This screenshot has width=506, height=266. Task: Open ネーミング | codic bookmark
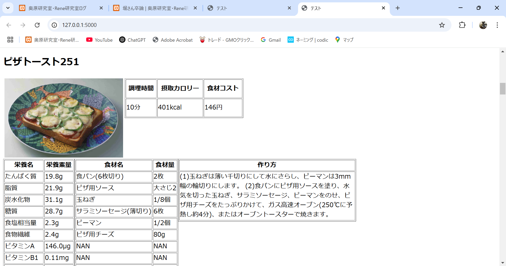308,40
